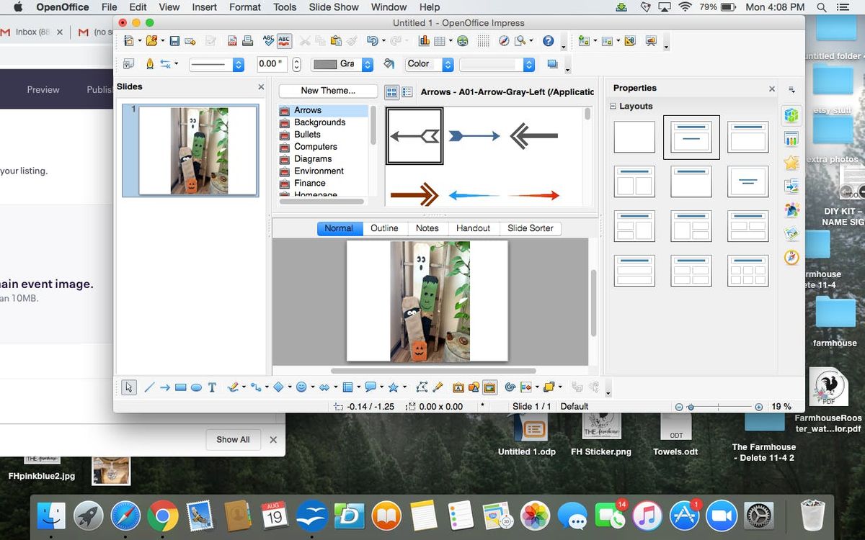The image size is (865, 540).
Task: Open line color Gray dropdown
Action: coord(367,64)
